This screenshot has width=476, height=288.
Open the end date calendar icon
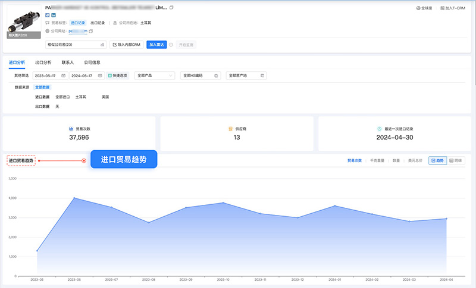pos(100,76)
